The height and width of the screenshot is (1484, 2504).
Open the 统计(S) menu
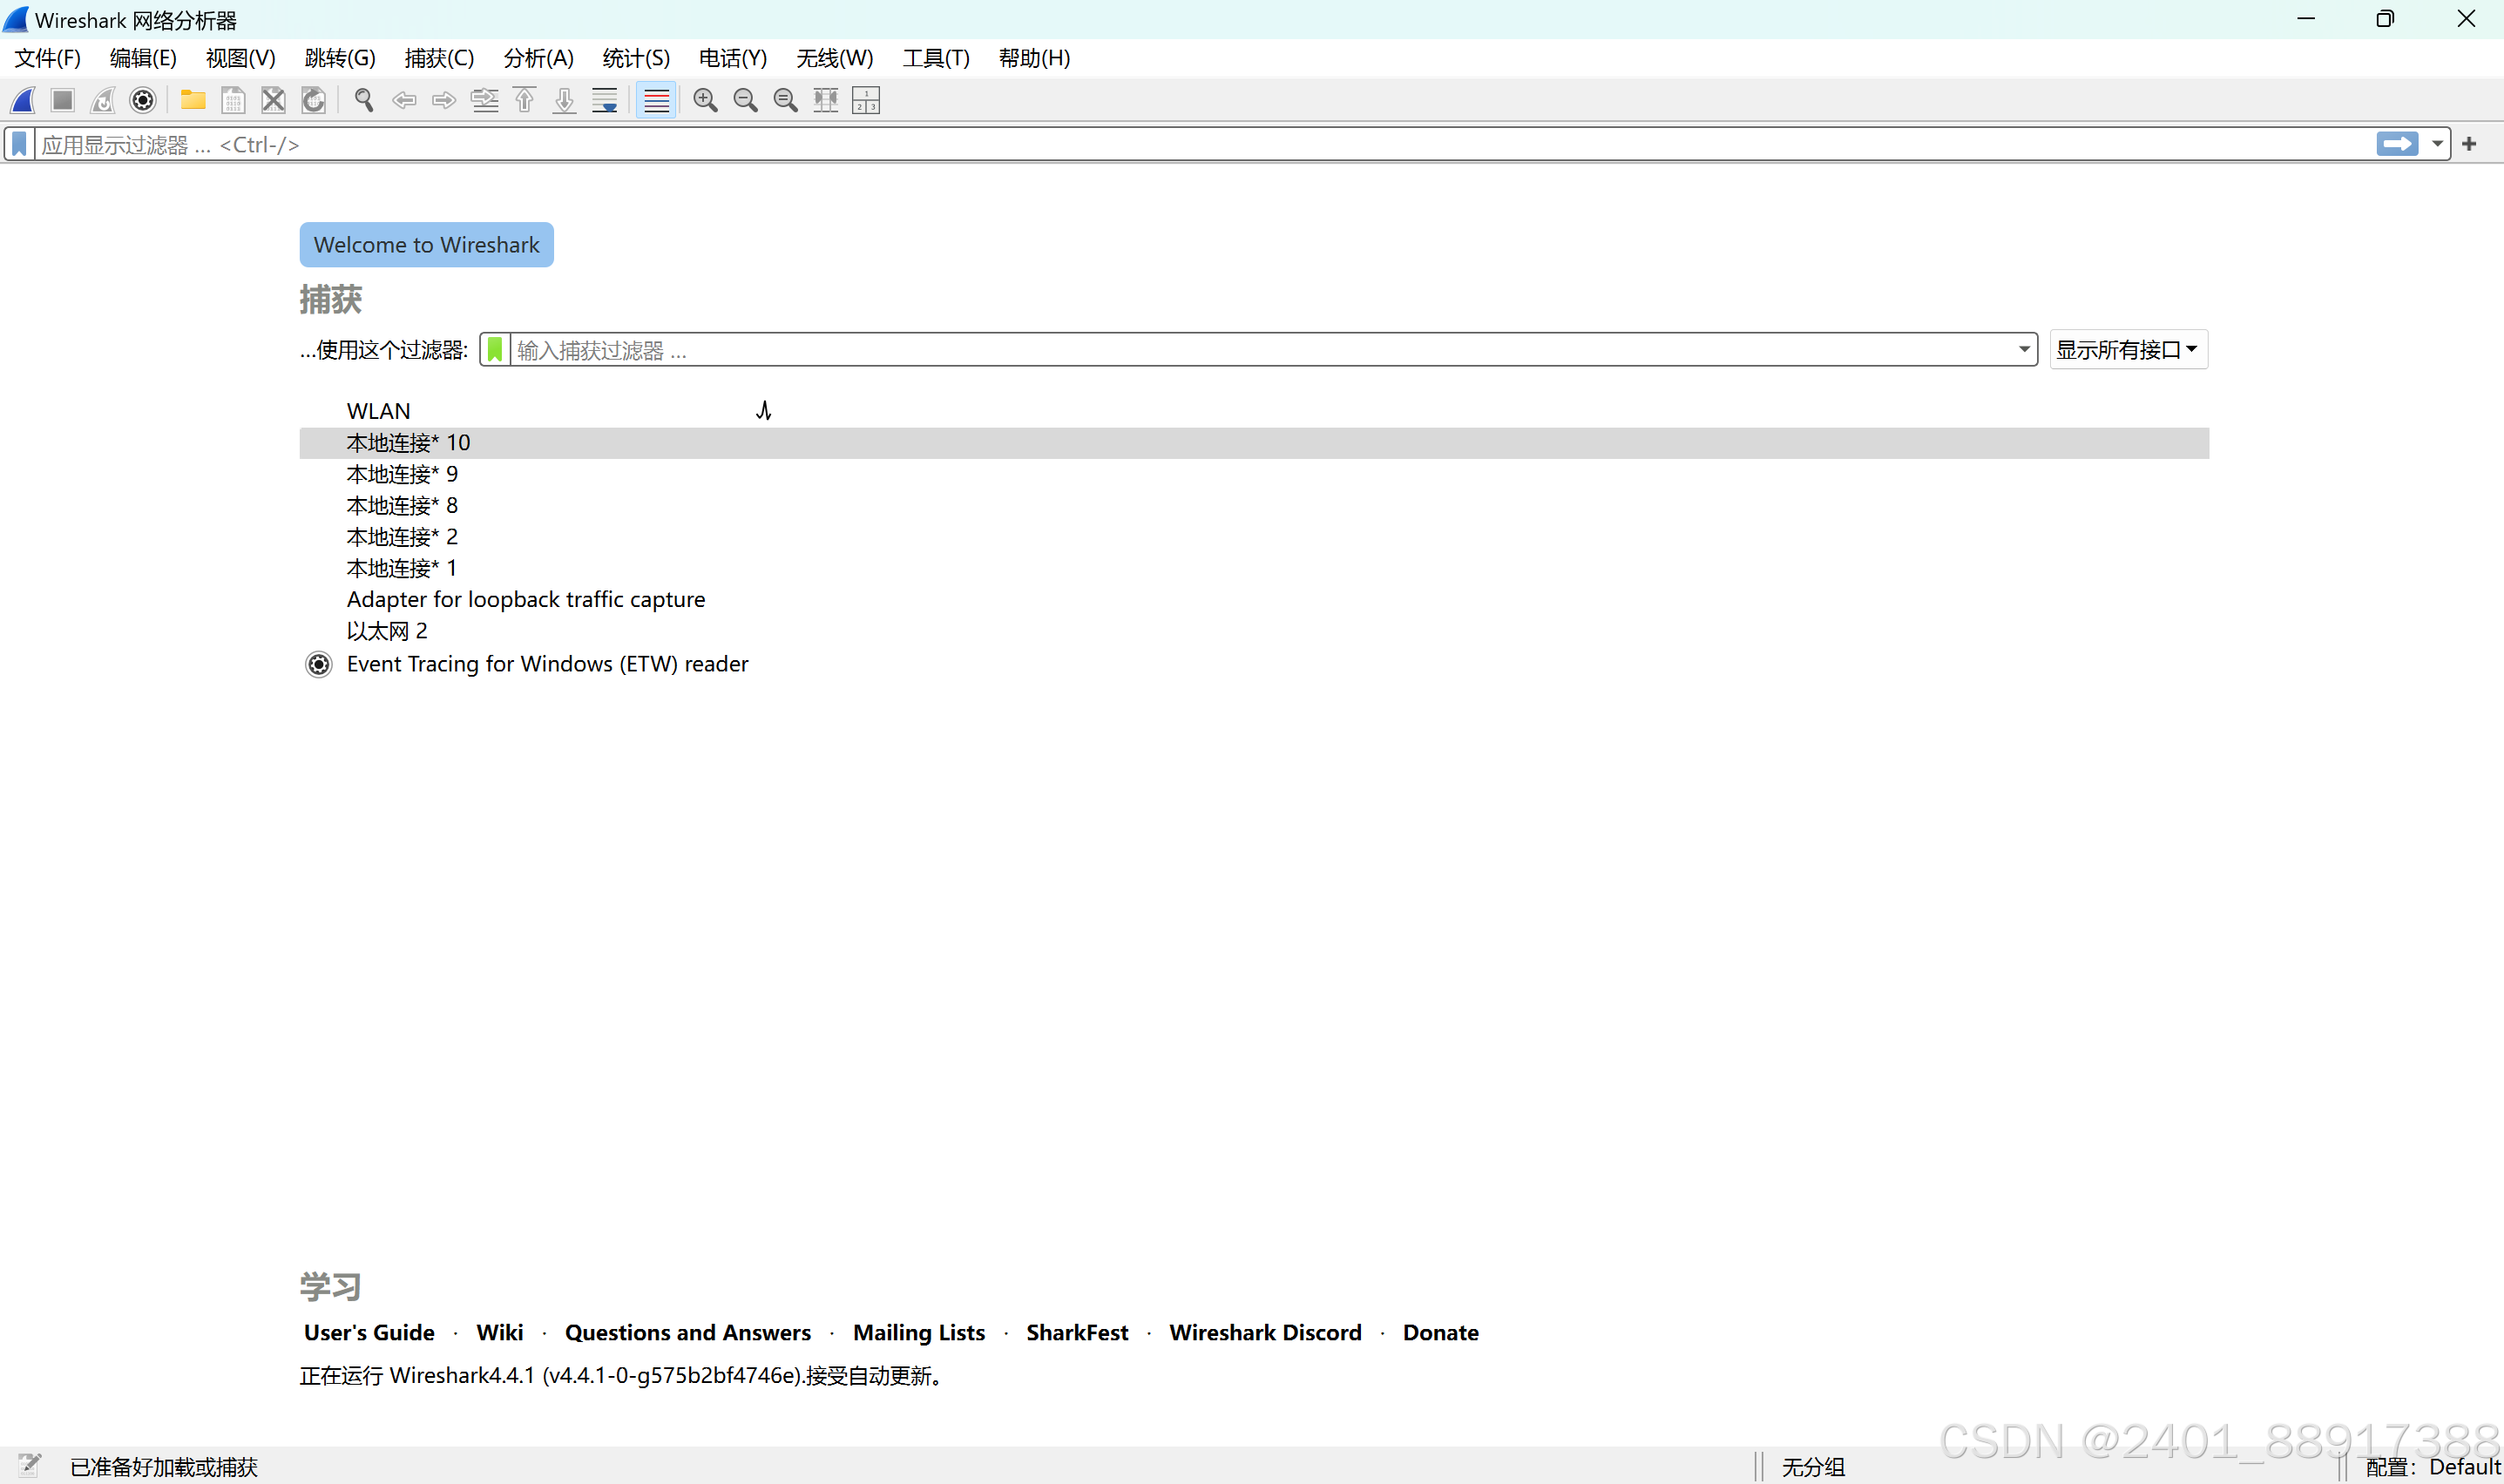[x=635, y=58]
